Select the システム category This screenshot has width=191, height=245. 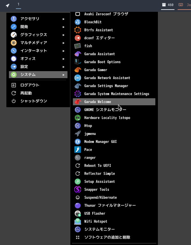(38, 75)
